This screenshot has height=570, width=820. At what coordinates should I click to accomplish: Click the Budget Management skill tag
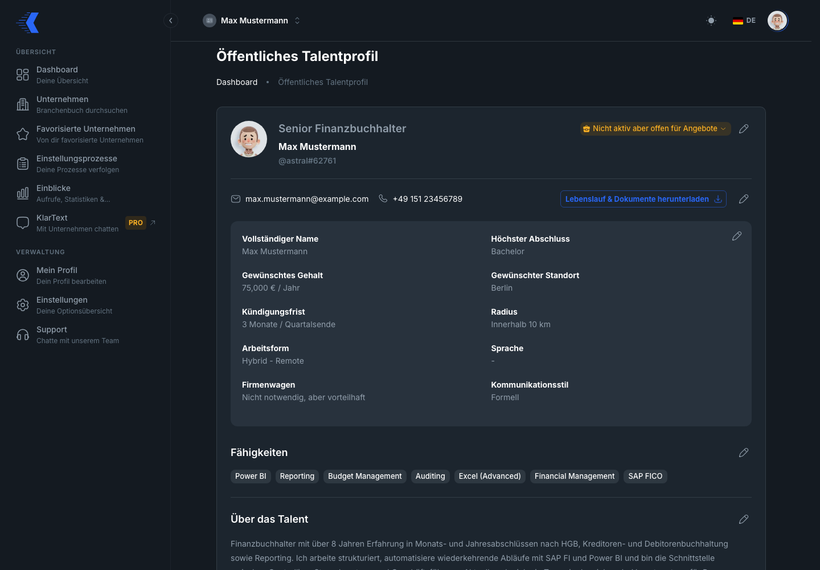pos(365,477)
